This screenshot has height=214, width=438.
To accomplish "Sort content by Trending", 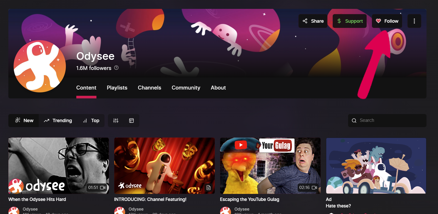I will [58, 121].
